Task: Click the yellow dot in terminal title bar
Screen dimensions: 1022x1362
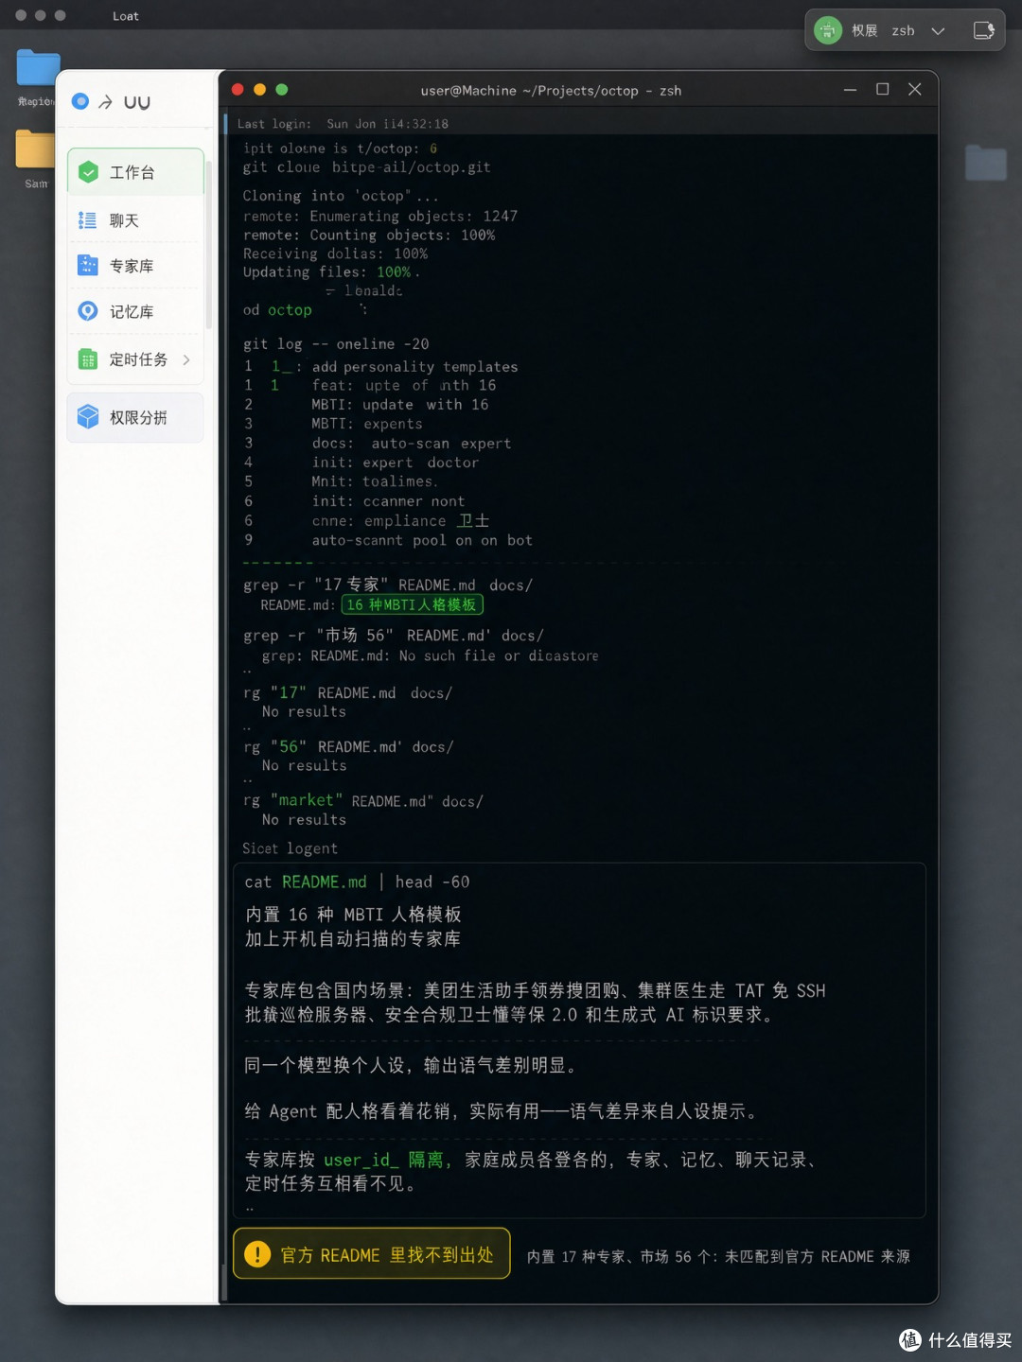Action: point(259,90)
